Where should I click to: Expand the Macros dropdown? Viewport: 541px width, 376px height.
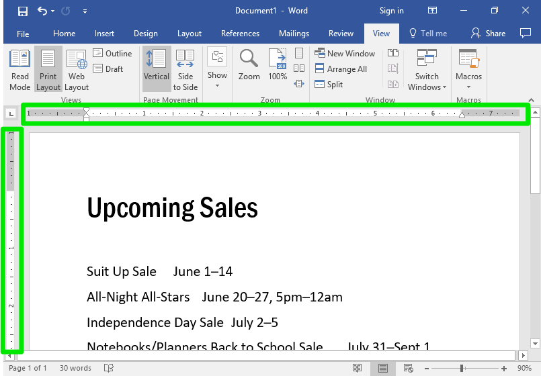(468, 69)
